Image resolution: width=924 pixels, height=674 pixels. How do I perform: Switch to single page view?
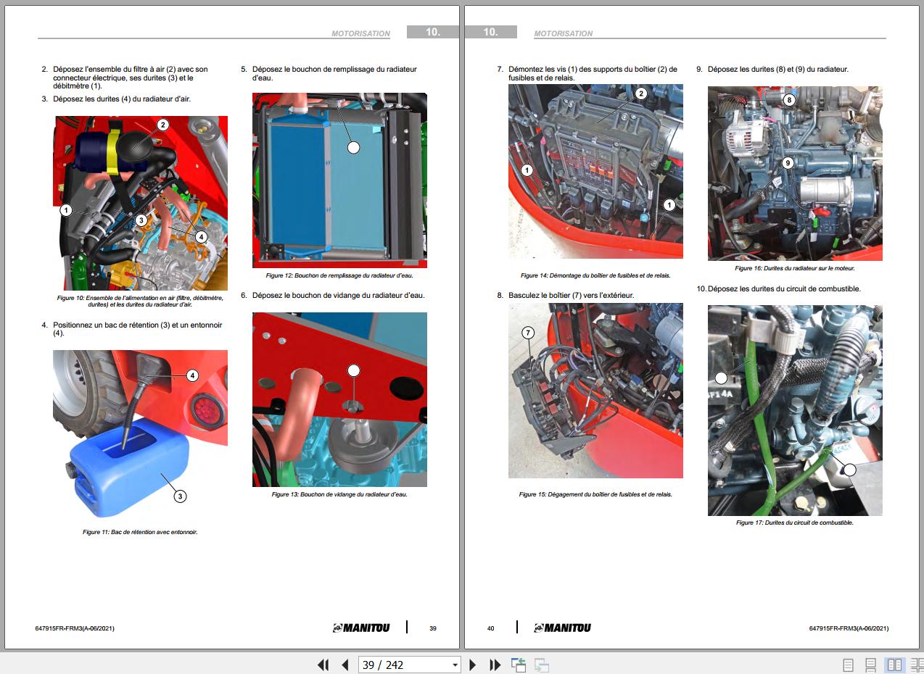(x=848, y=665)
